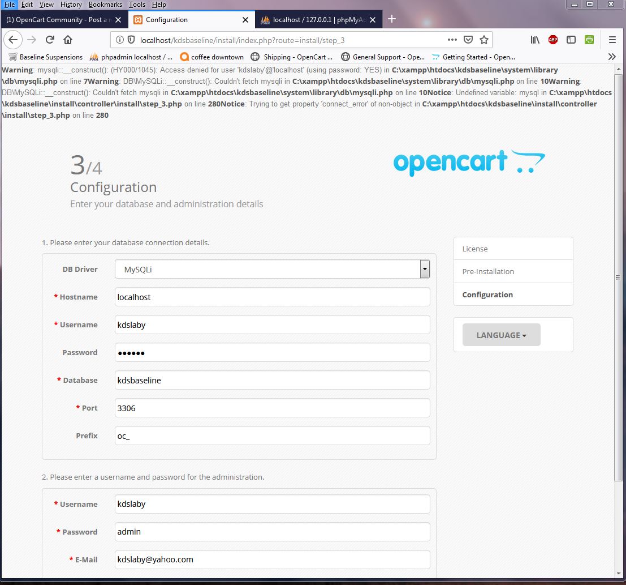The image size is (626, 585).
Task: Click the Configuration step in sidebar
Action: [513, 294]
